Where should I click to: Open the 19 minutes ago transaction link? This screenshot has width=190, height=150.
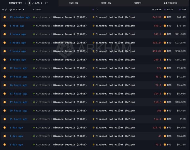pyautogui.click(x=20, y=17)
